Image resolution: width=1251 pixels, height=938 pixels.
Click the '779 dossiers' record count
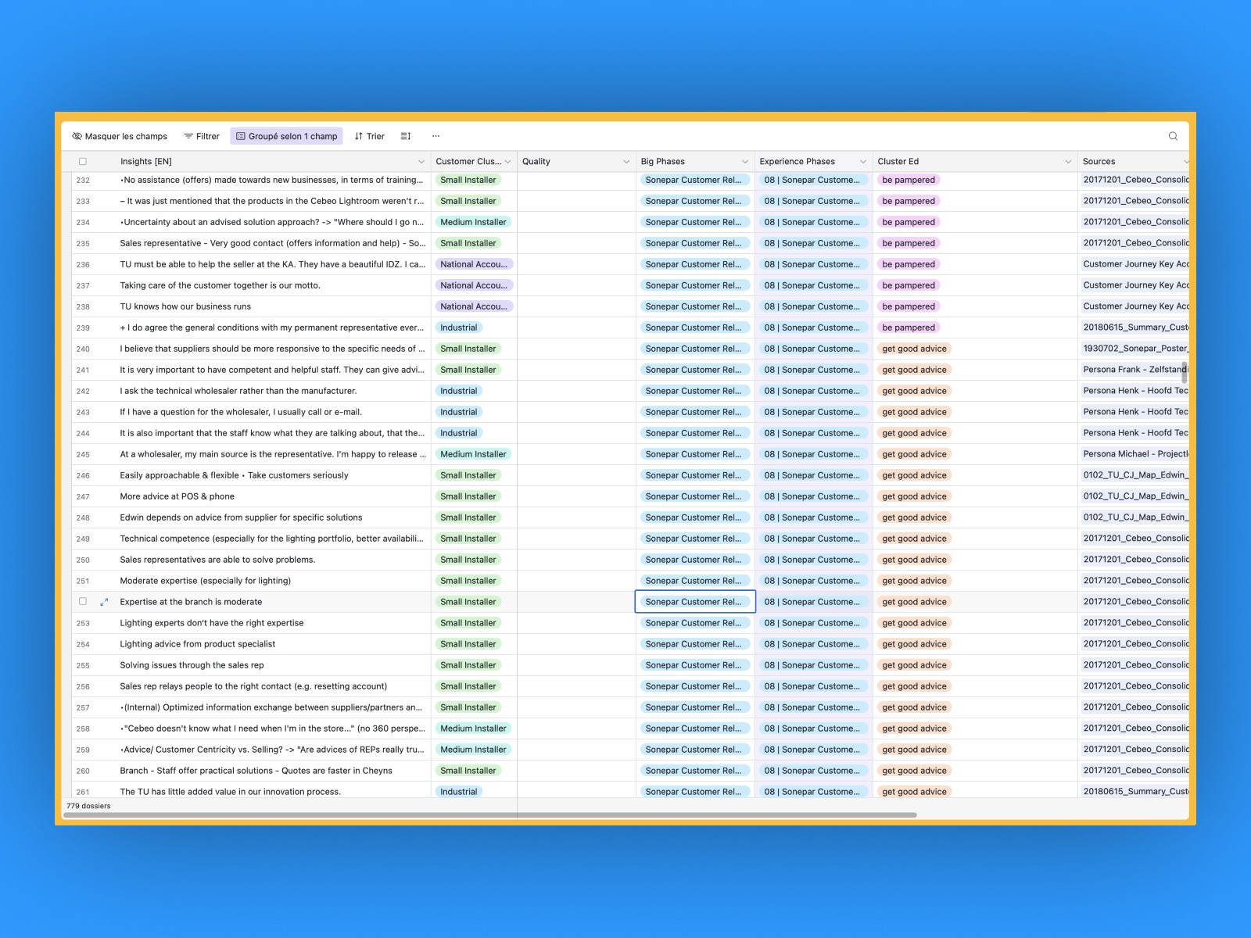coord(88,806)
